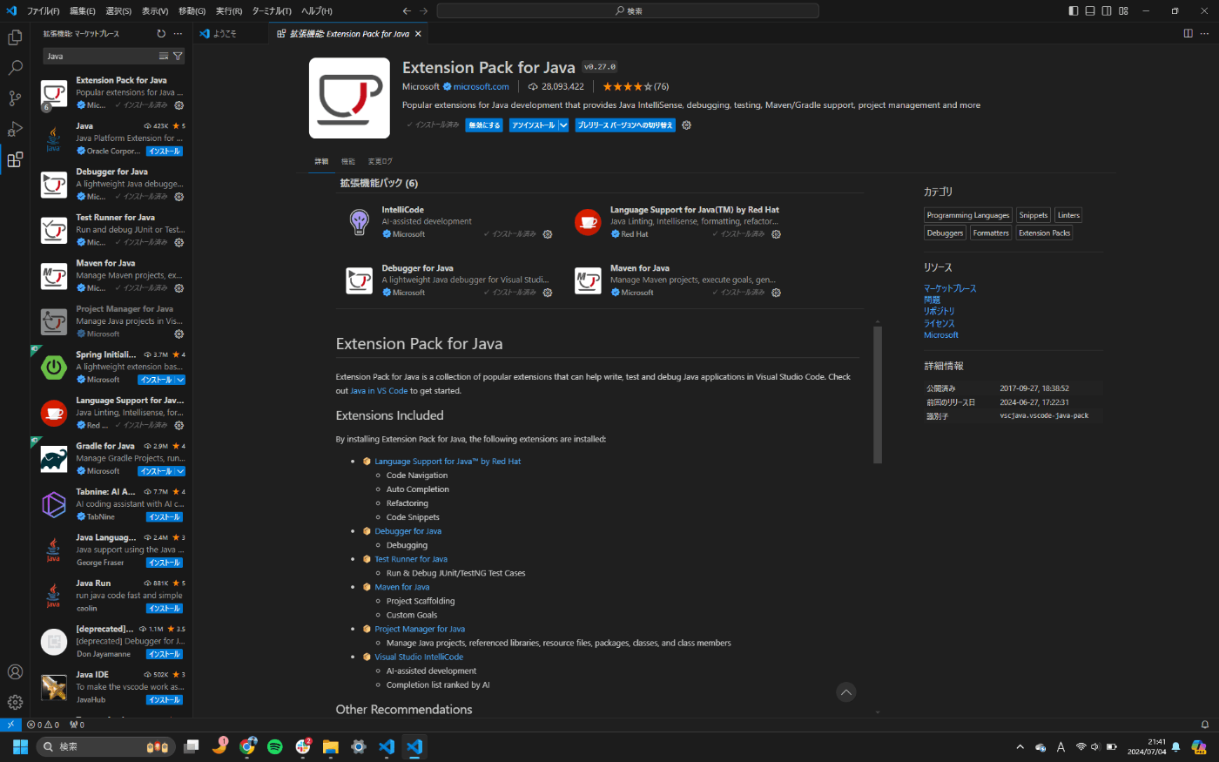Open the リポジトリ resource link

pos(939,311)
